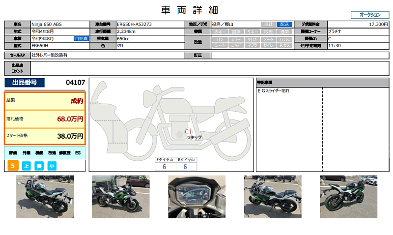Click the 優 function rating badge

coord(39,166)
